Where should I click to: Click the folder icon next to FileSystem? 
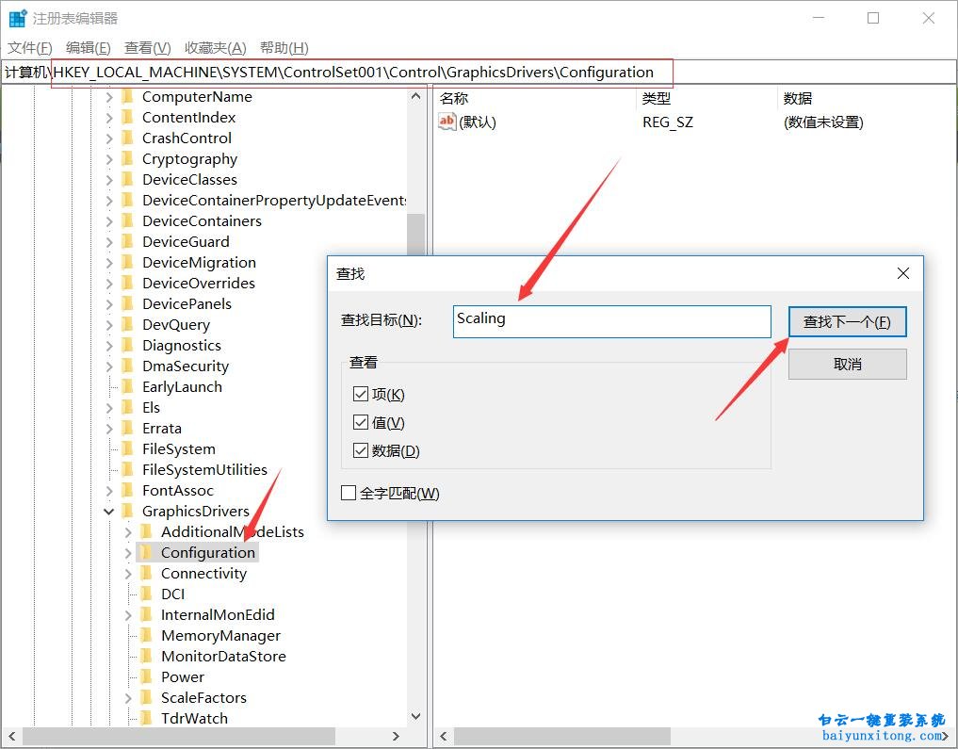(127, 449)
